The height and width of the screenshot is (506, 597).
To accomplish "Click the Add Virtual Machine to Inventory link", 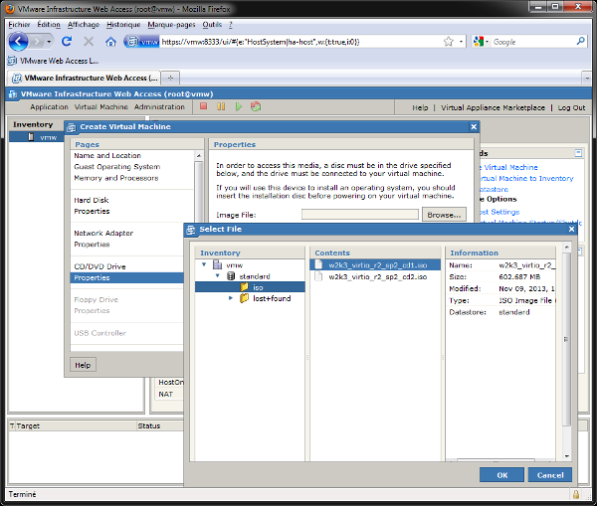I will pos(526,178).
